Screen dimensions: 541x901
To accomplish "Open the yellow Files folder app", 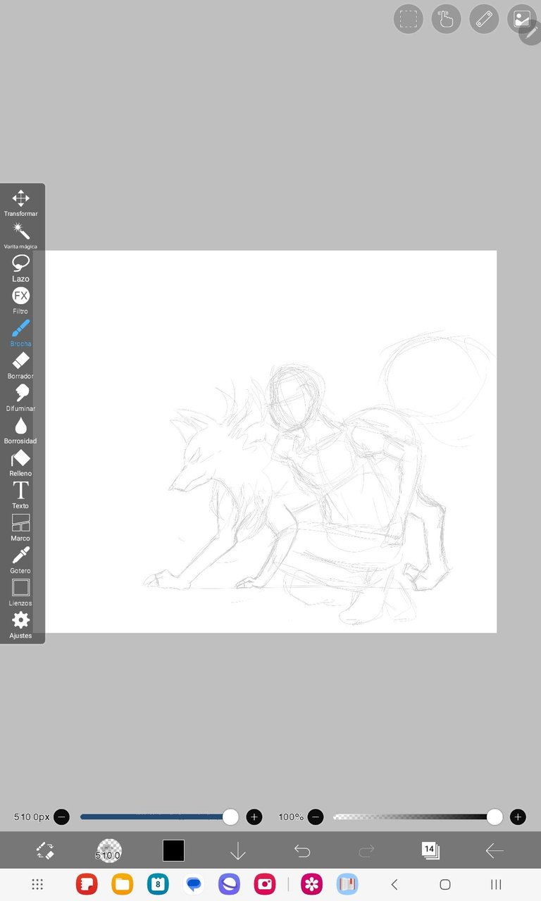I will tap(123, 884).
